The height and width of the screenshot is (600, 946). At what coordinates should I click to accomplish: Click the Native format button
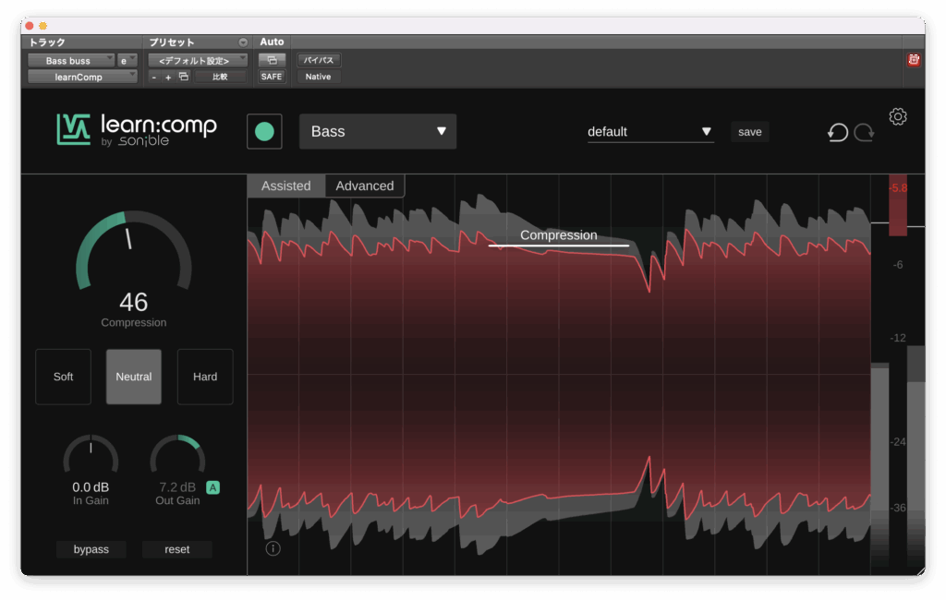click(318, 77)
